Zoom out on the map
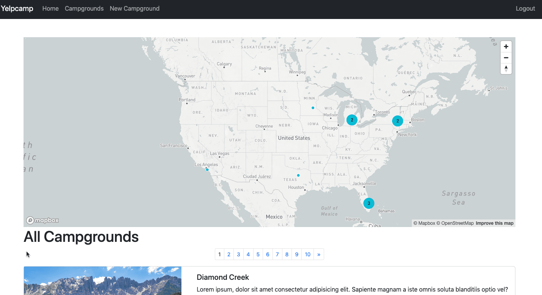 [506, 58]
